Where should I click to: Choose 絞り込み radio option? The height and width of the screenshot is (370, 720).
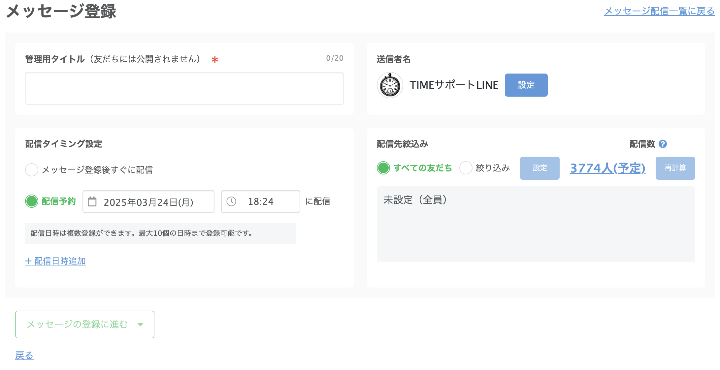[x=466, y=168]
